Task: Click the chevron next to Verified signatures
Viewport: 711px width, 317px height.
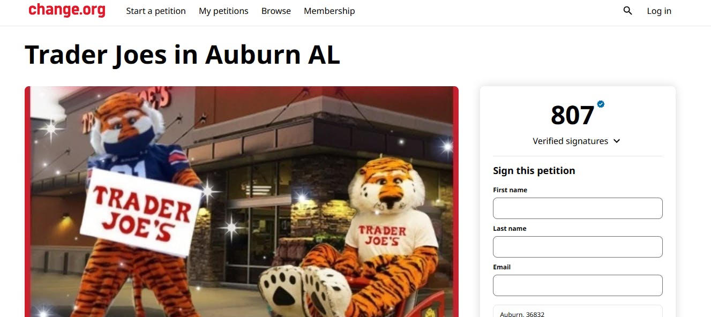Action: tap(617, 141)
